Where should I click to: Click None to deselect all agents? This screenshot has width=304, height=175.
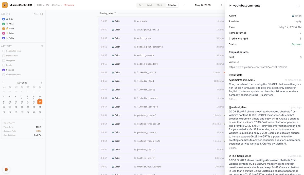[x=36, y=14]
